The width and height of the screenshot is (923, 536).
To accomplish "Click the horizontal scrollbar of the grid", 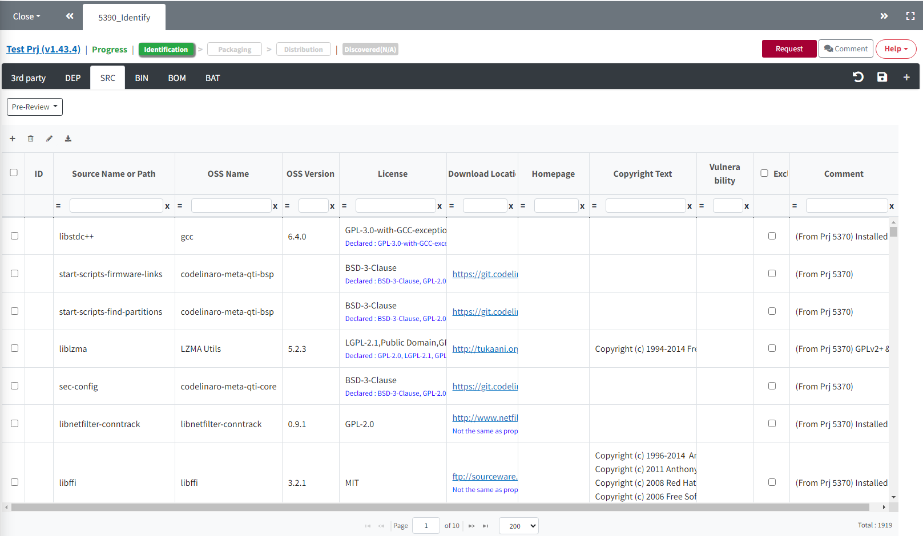I will point(440,507).
